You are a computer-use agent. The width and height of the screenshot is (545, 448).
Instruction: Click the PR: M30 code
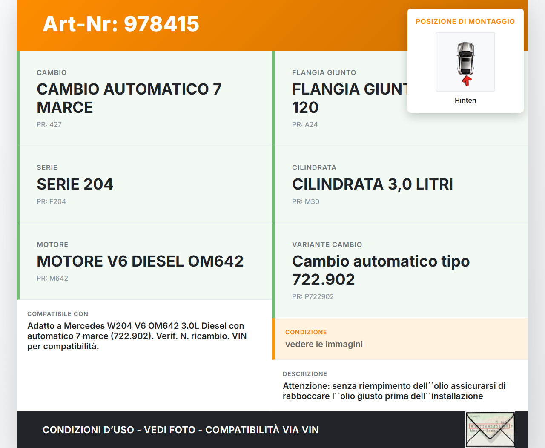[305, 201]
